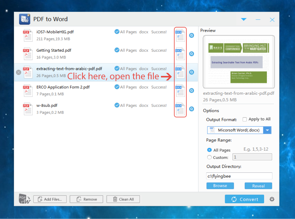Toggle checkmark on w-8sub.pdf row
The width and height of the screenshot is (295, 219).
tap(117, 105)
